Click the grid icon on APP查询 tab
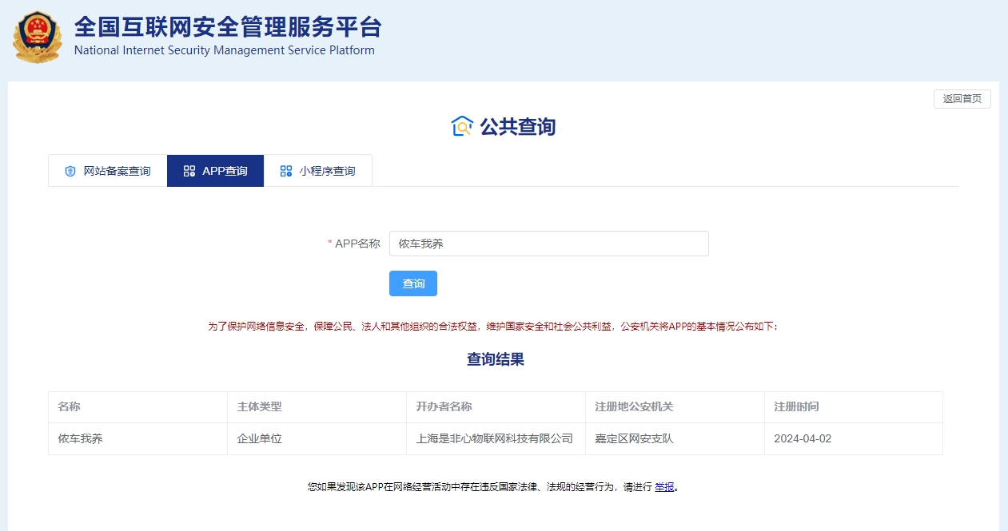 [189, 171]
